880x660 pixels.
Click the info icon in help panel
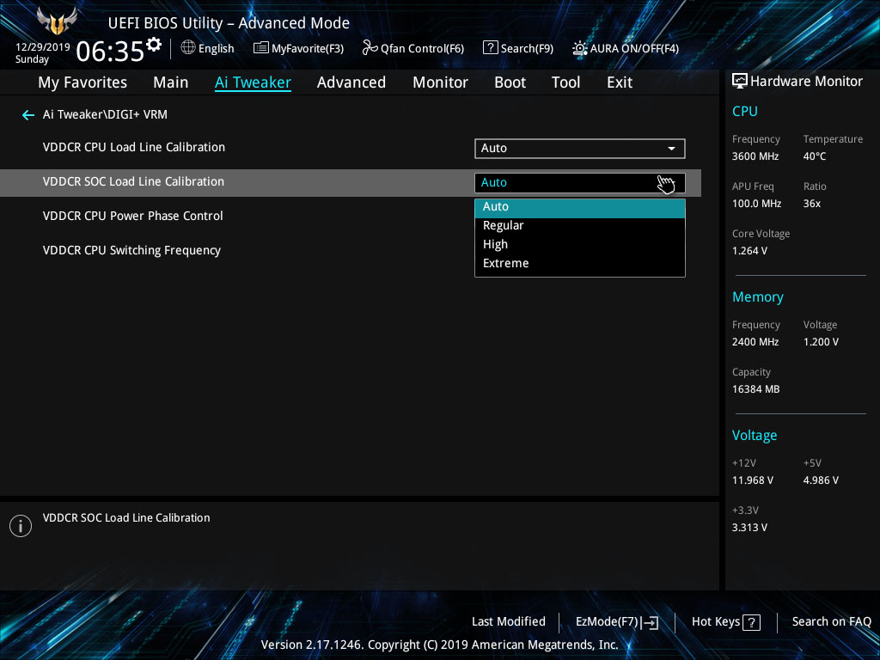point(21,526)
